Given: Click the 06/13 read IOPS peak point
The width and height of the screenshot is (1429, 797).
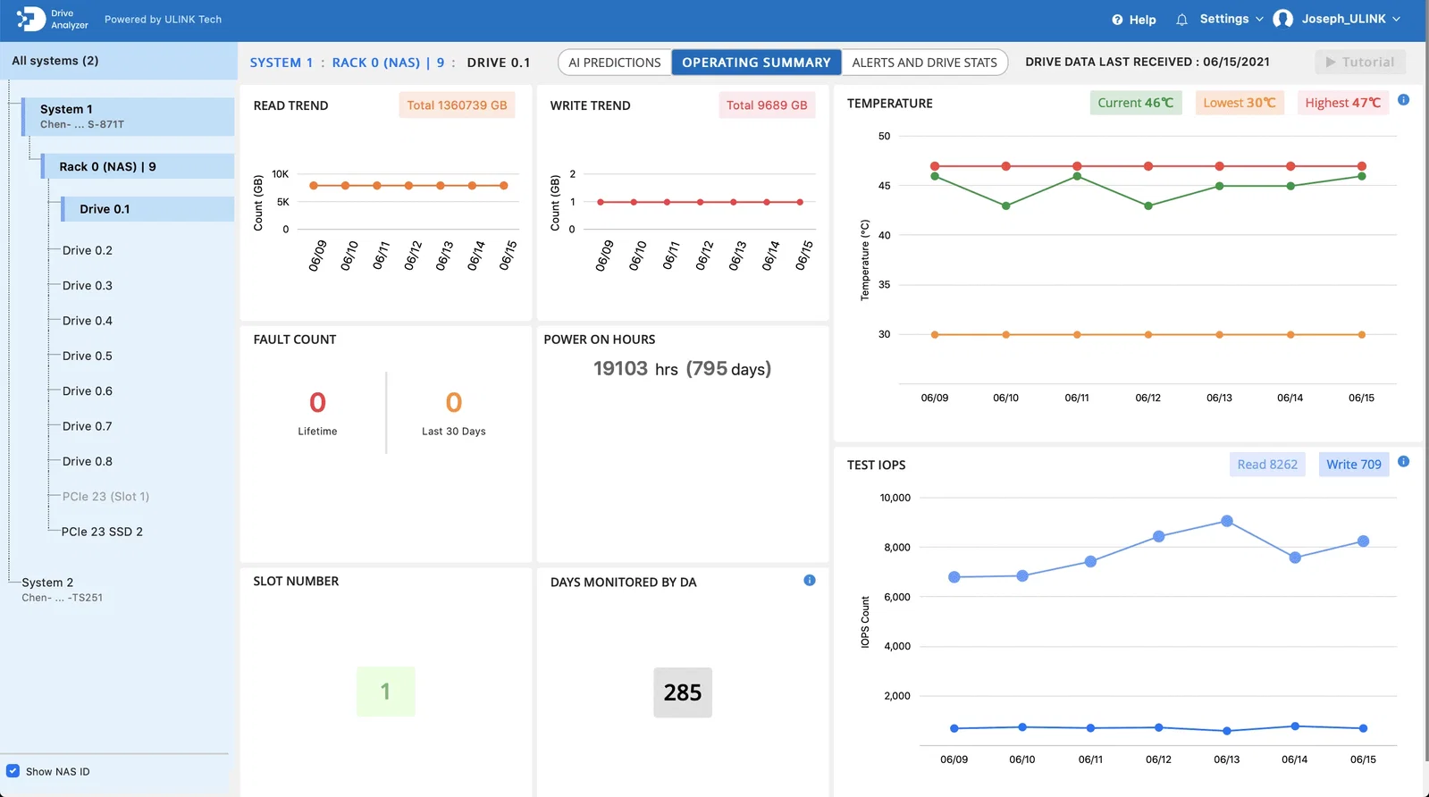Looking at the screenshot, I should pyautogui.click(x=1227, y=521).
